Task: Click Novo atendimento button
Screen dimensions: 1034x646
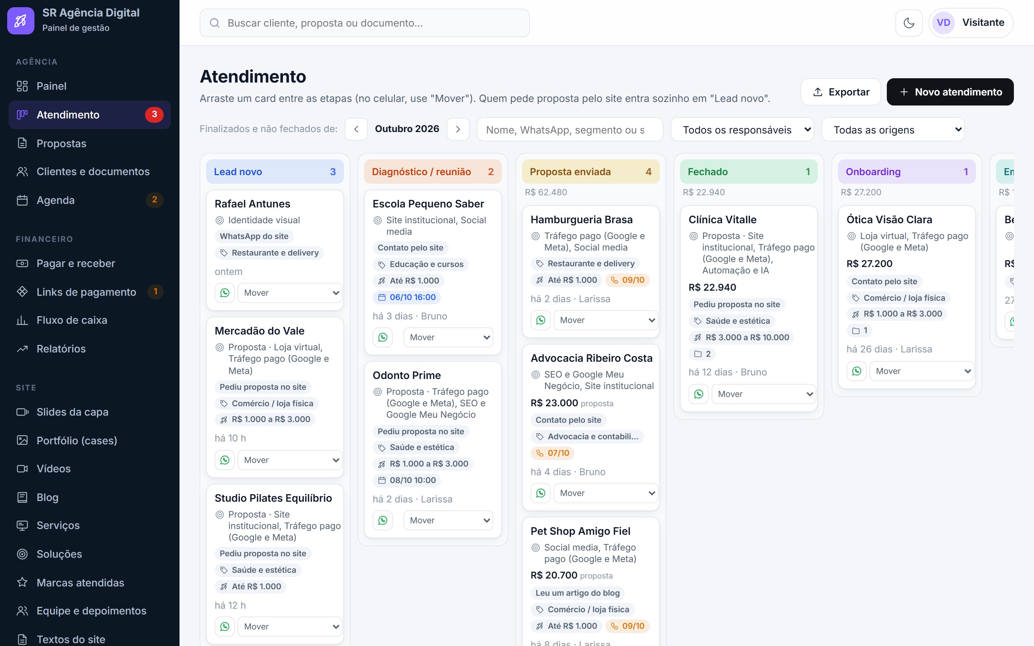Action: click(950, 92)
